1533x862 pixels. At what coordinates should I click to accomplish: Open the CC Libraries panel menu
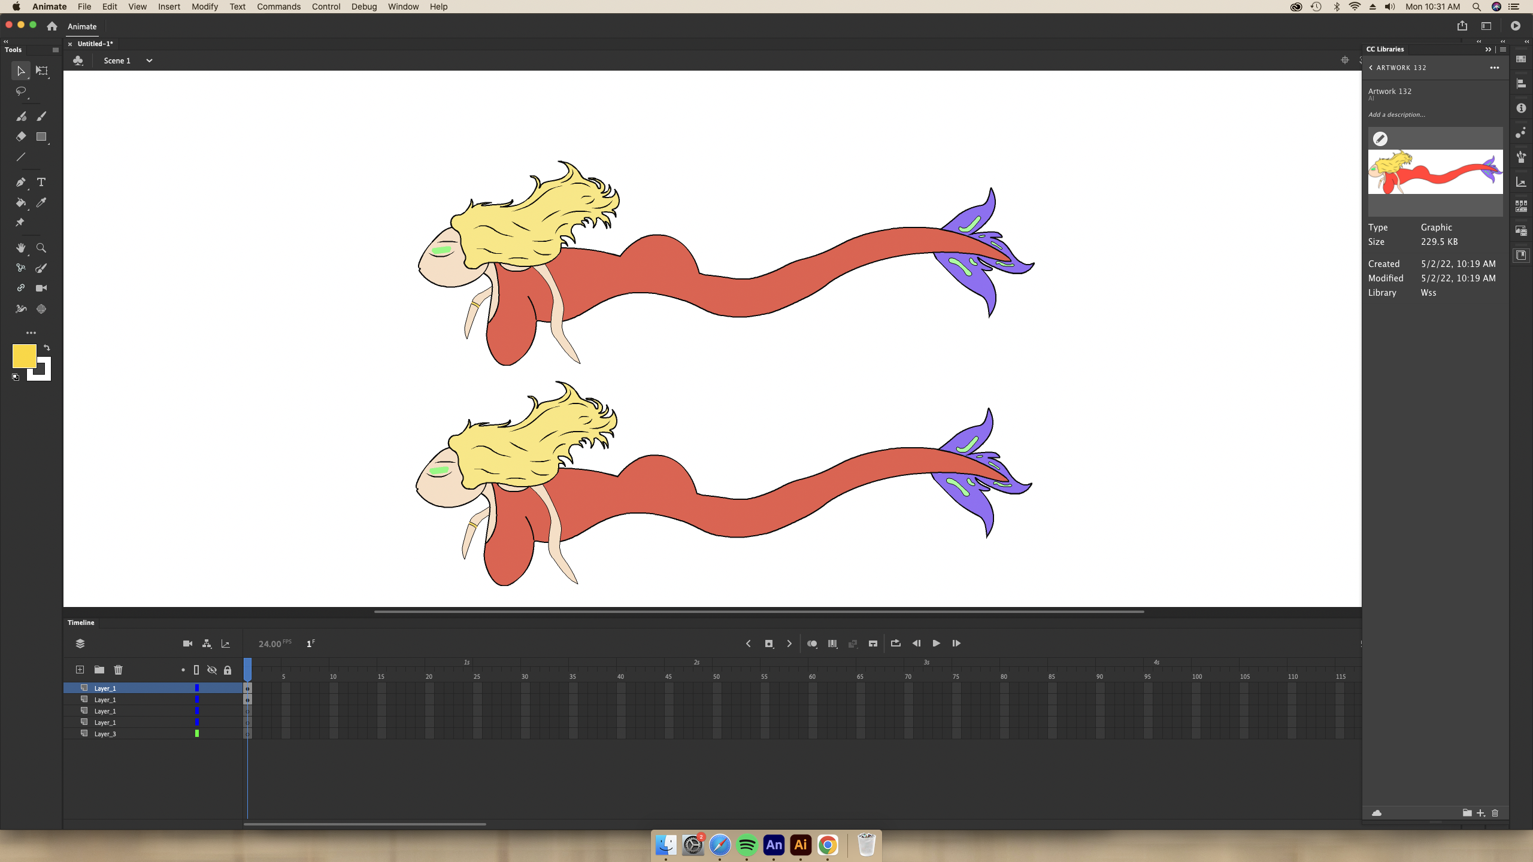click(1503, 49)
